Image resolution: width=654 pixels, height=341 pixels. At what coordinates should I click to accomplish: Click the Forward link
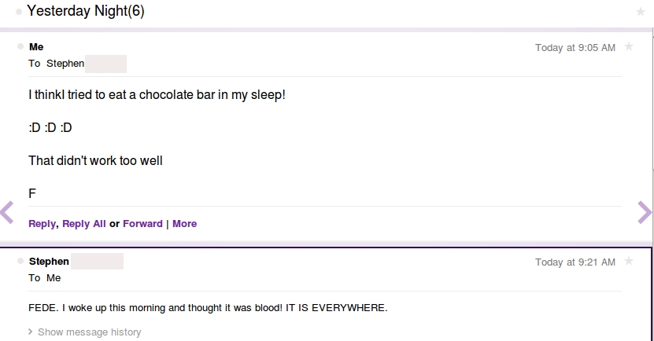pos(142,224)
